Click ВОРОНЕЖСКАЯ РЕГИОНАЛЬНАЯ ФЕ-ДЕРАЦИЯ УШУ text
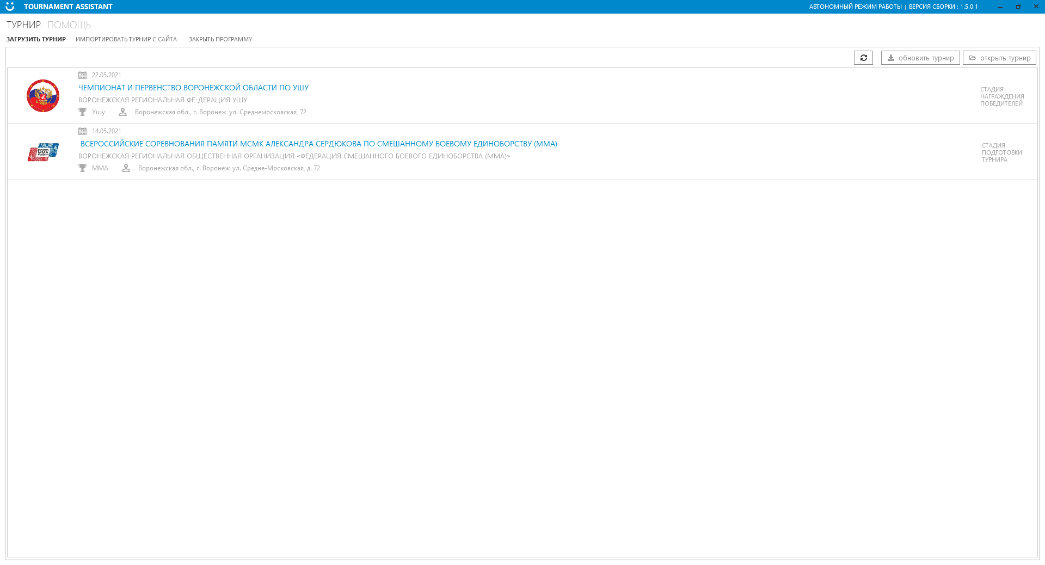 163,100
